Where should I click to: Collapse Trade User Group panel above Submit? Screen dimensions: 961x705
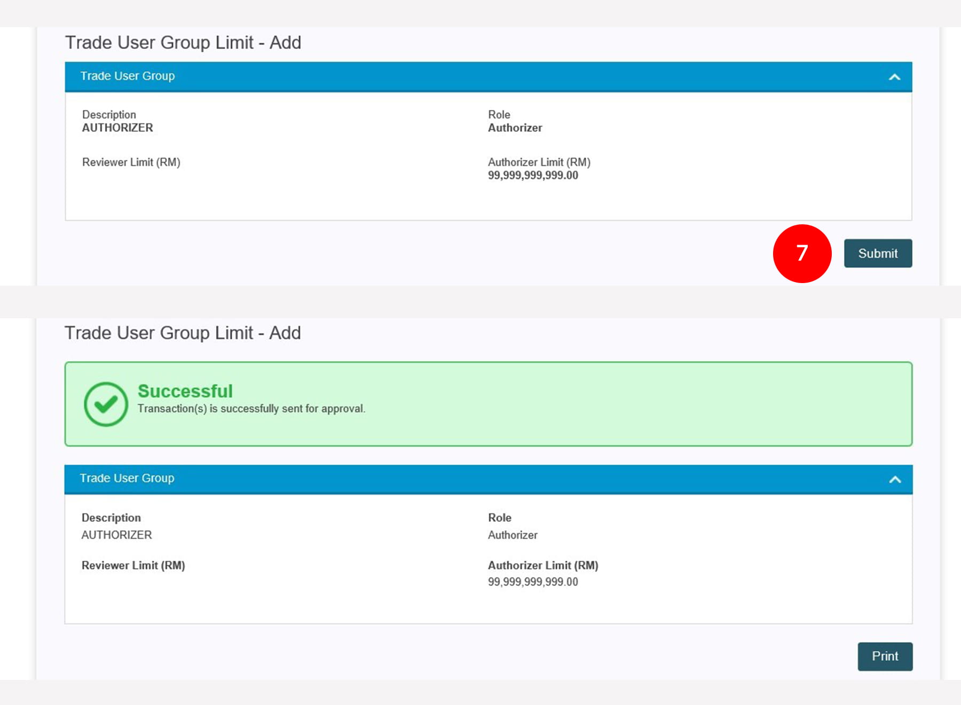(x=894, y=77)
